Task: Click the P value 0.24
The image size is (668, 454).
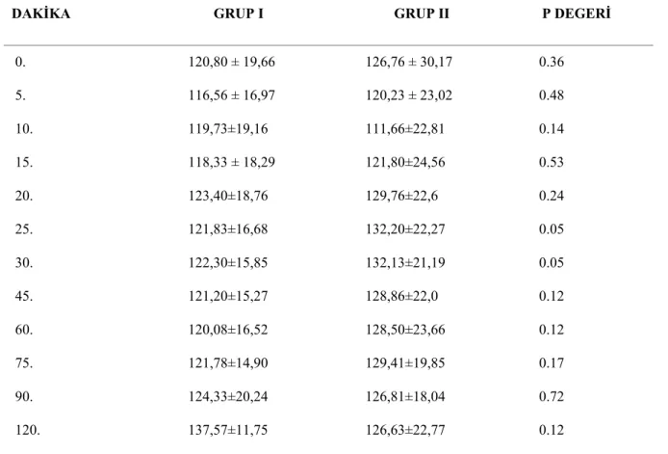Action: pos(552,196)
